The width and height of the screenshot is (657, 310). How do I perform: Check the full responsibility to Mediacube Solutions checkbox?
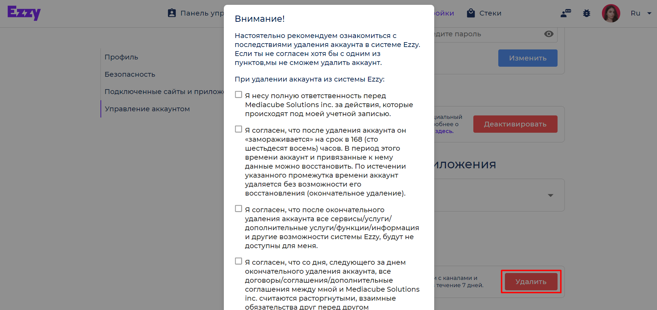238,94
